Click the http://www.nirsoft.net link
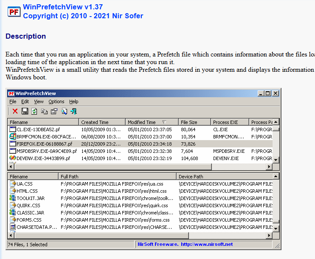 (x=207, y=244)
